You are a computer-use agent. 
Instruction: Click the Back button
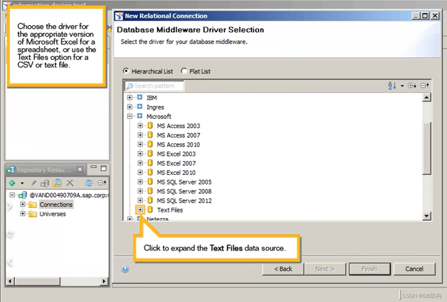click(x=283, y=269)
